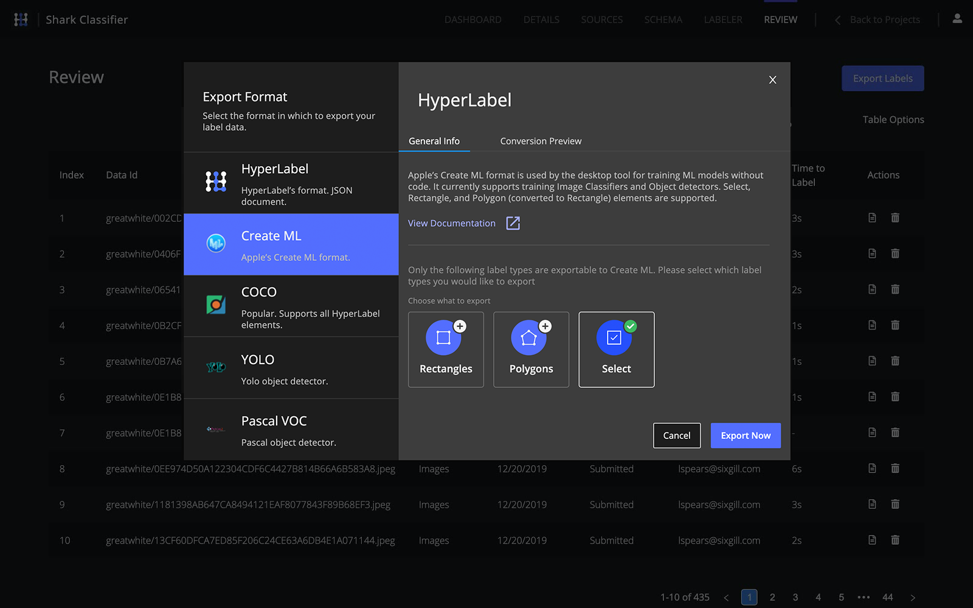Open the Labeler navigation tab
Viewport: 973px width, 608px height.
(x=723, y=19)
